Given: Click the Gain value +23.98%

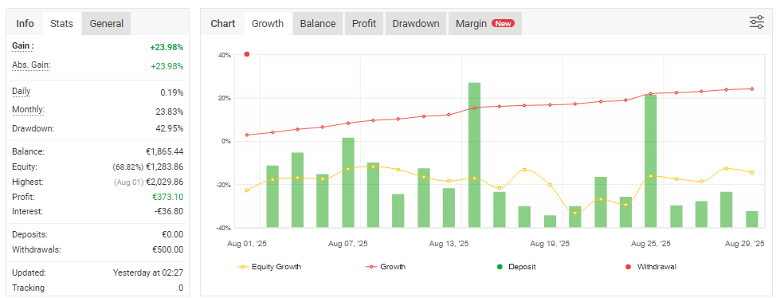Looking at the screenshot, I should point(167,47).
